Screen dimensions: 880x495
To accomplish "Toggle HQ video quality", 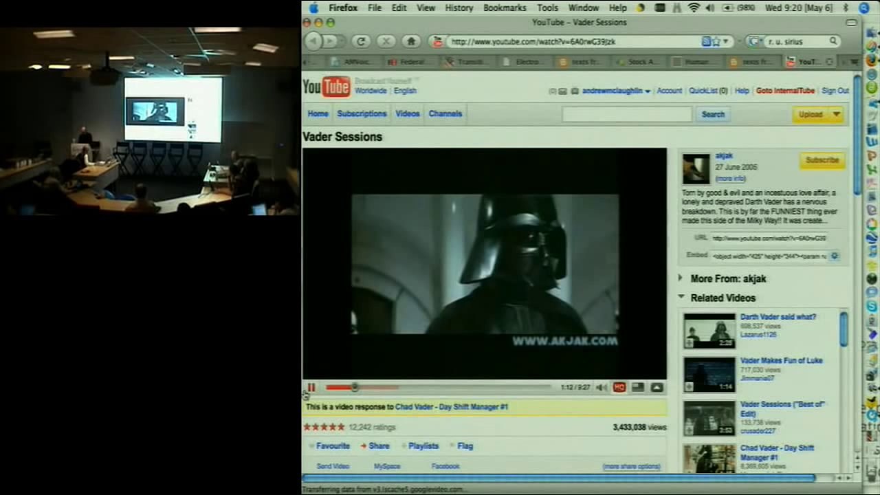I will coord(619,388).
